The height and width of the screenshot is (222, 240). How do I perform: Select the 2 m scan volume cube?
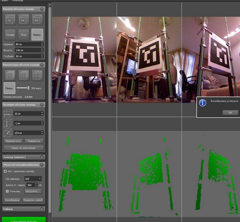click(x=24, y=19)
